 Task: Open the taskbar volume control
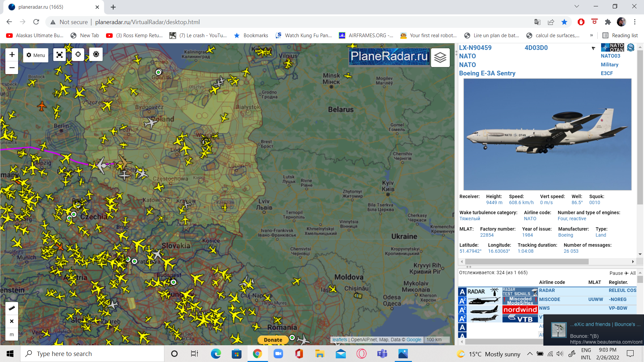pos(560,354)
